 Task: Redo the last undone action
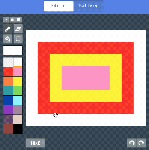(141, 143)
